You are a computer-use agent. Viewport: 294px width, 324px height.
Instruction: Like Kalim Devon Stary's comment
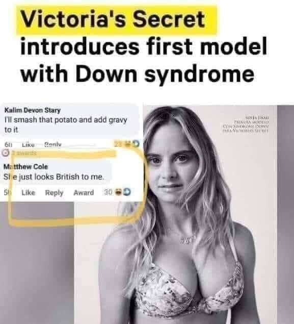29,145
